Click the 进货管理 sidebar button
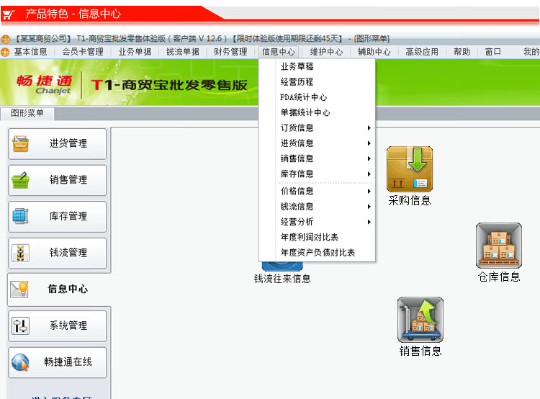The width and height of the screenshot is (540, 399). [x=57, y=143]
